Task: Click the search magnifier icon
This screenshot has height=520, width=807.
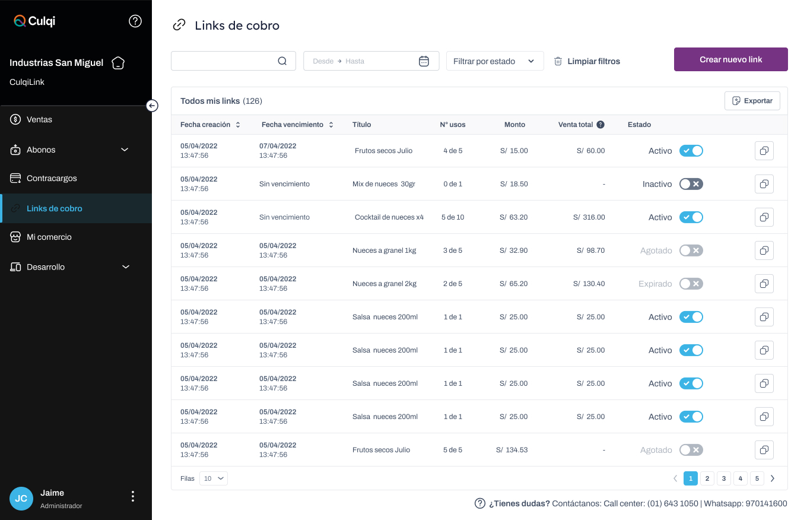Action: tap(282, 61)
